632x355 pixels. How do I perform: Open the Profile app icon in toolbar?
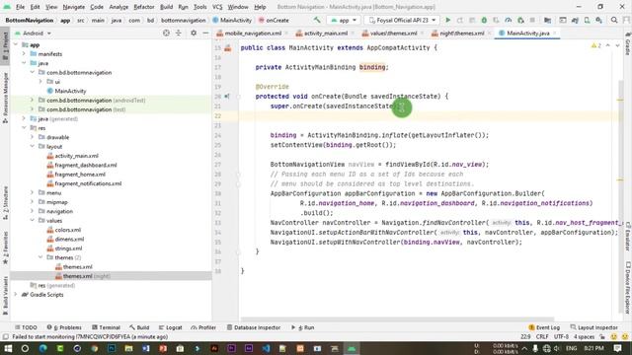509,20
